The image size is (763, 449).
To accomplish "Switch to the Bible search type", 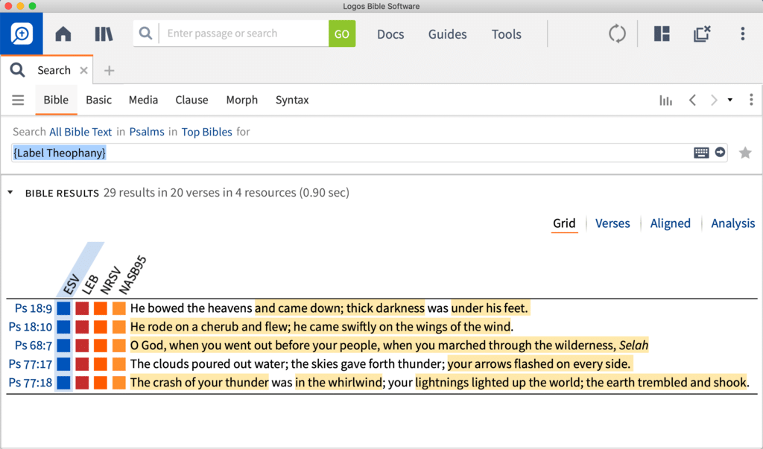I will [x=56, y=100].
